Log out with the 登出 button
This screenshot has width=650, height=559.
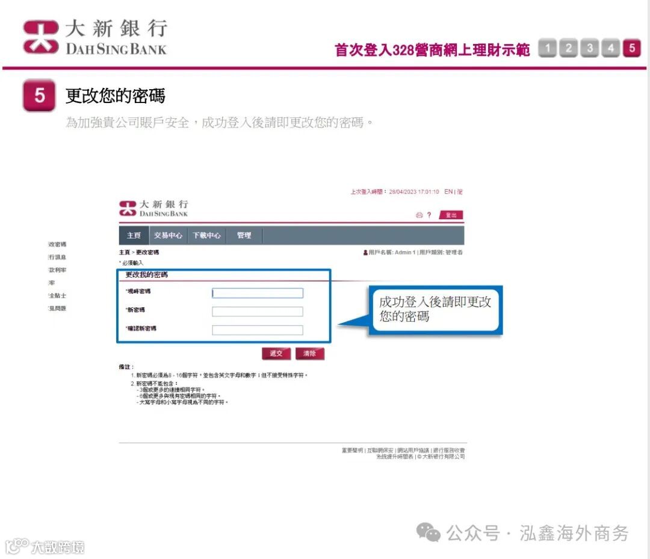click(x=451, y=215)
